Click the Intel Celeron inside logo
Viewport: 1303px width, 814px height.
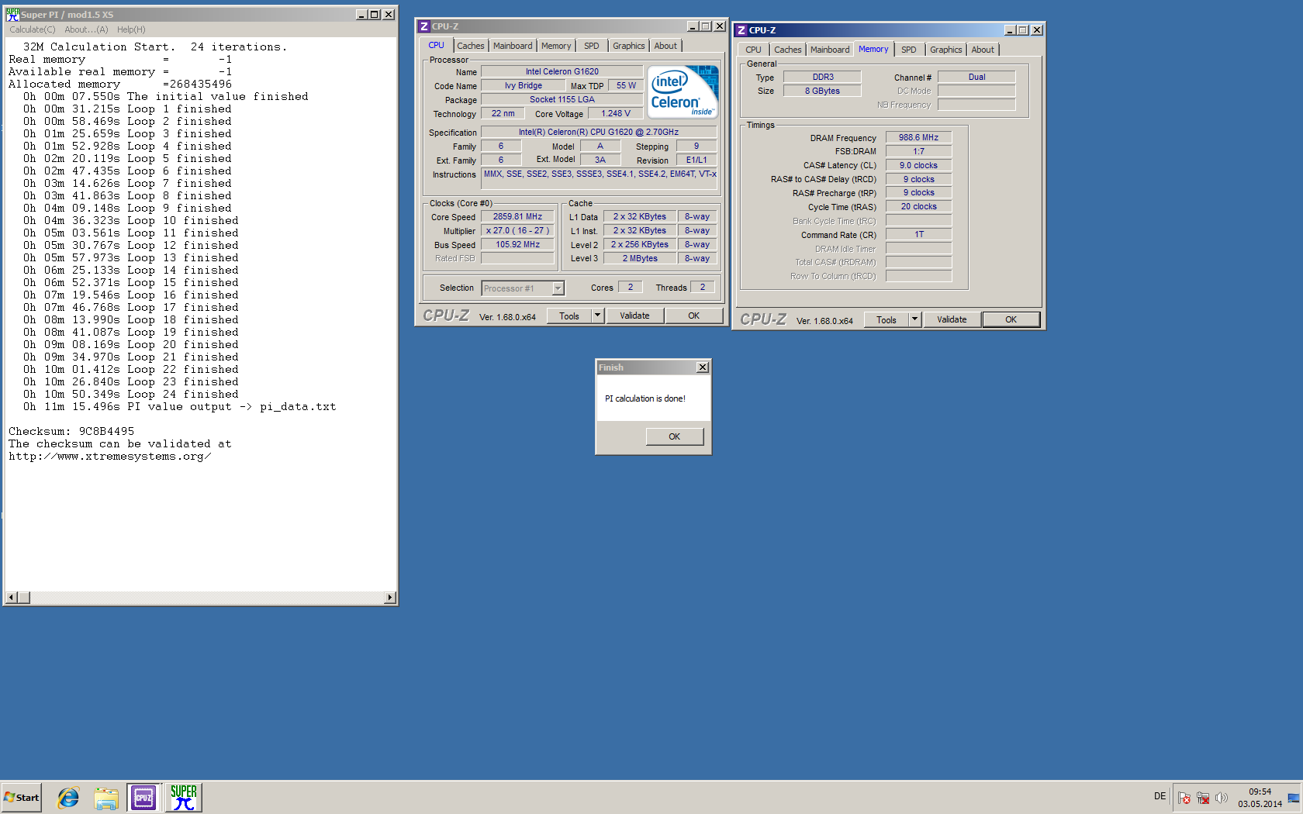point(683,91)
